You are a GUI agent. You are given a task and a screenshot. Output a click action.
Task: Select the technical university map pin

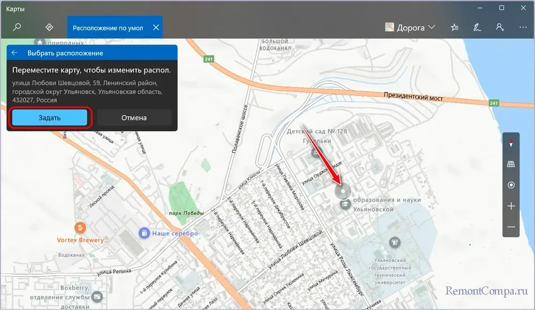point(395,243)
